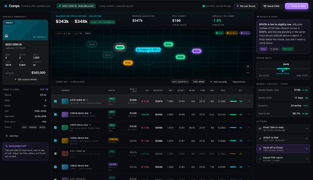This screenshot has height=180, width=313.
Task: Select the green $343k map pin
Action: coord(168,44)
